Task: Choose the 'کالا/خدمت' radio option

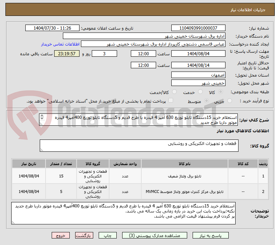Action: pos(174,93)
